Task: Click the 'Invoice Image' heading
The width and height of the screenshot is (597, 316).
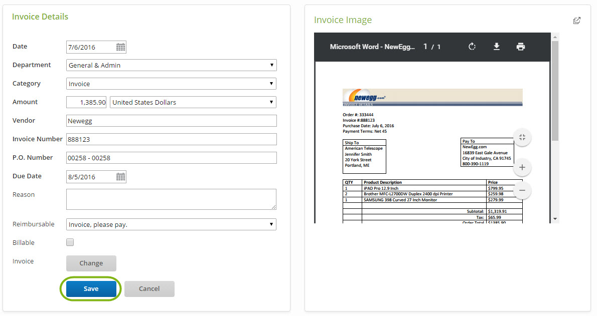Action: click(x=343, y=20)
